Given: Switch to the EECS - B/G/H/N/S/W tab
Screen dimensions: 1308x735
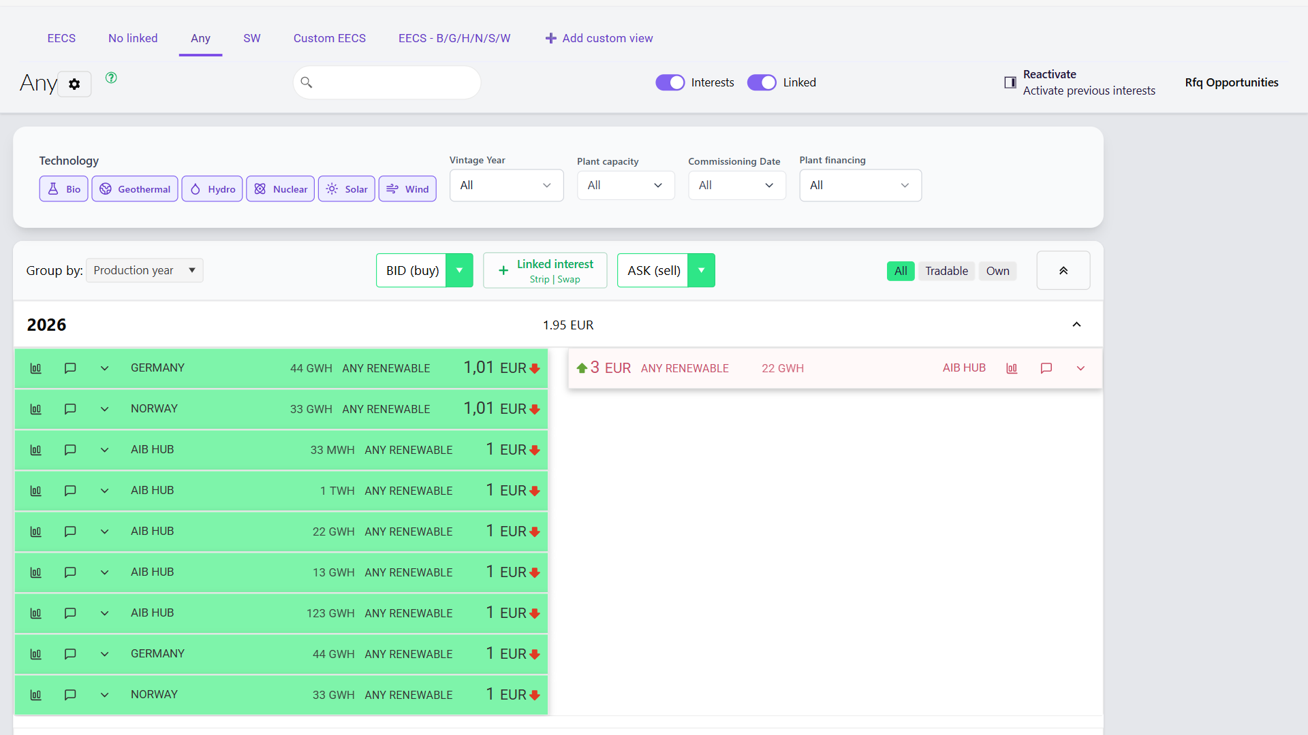Looking at the screenshot, I should point(454,38).
